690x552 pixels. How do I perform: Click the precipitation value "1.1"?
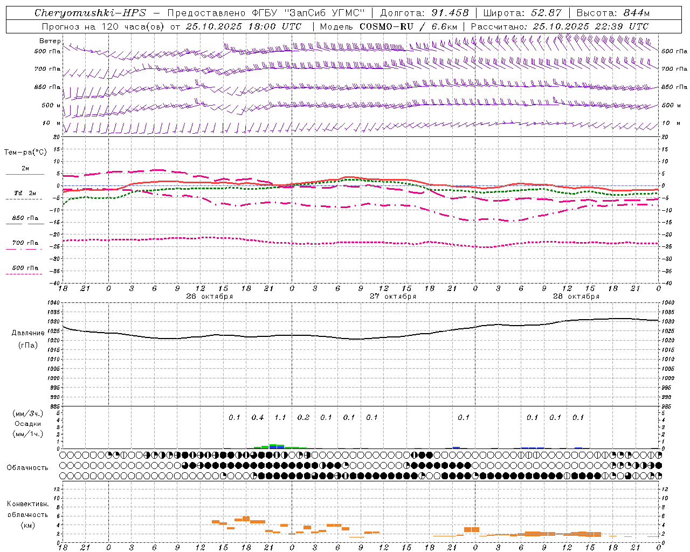point(280,418)
